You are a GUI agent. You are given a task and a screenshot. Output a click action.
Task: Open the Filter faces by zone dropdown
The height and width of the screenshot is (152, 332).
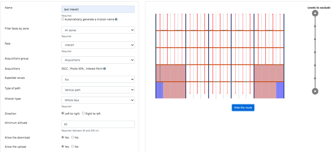pos(98,30)
